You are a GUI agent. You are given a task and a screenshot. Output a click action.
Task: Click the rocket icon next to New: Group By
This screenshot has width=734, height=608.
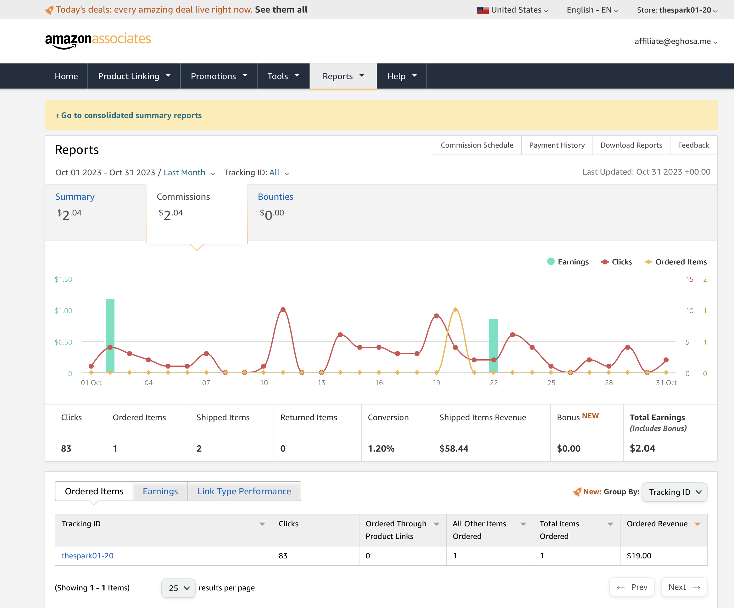pos(577,492)
